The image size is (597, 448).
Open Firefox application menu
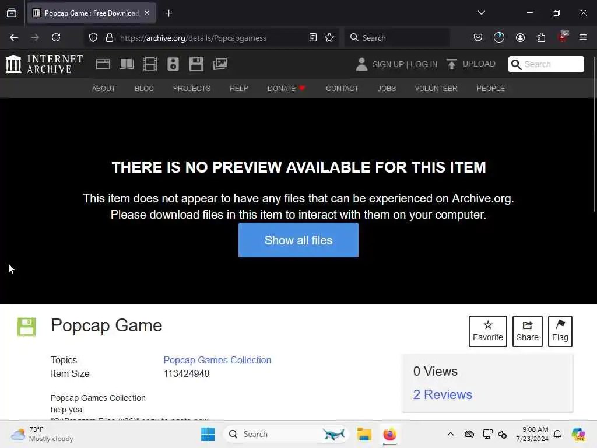(x=583, y=37)
